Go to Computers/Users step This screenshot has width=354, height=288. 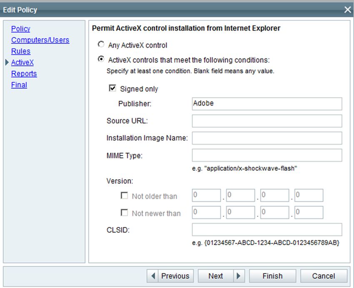(40, 40)
